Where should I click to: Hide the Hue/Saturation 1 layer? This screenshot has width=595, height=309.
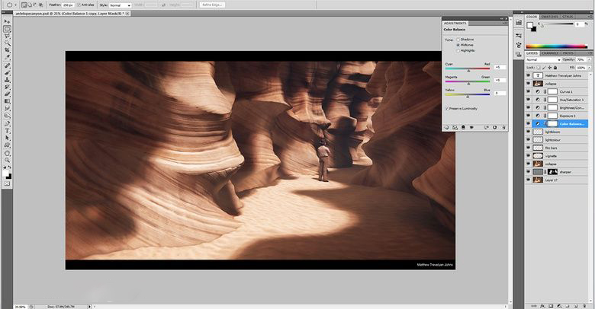pos(528,100)
